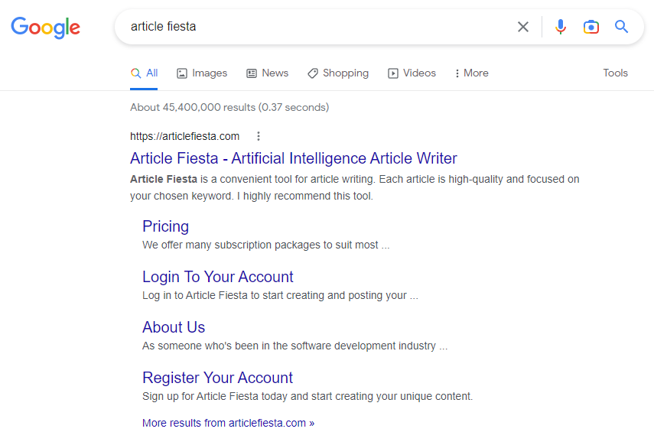
Task: Select the All results tab
Action: tap(145, 73)
